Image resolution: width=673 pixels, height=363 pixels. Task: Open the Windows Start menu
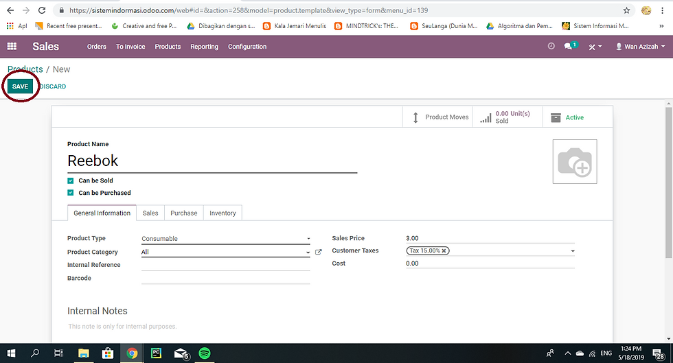[11, 353]
